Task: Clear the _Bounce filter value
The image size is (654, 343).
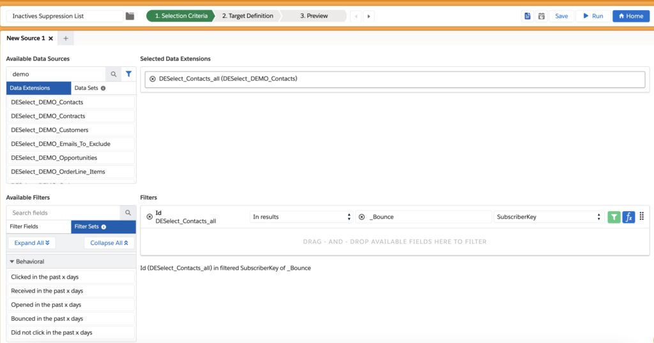Action: (361, 217)
